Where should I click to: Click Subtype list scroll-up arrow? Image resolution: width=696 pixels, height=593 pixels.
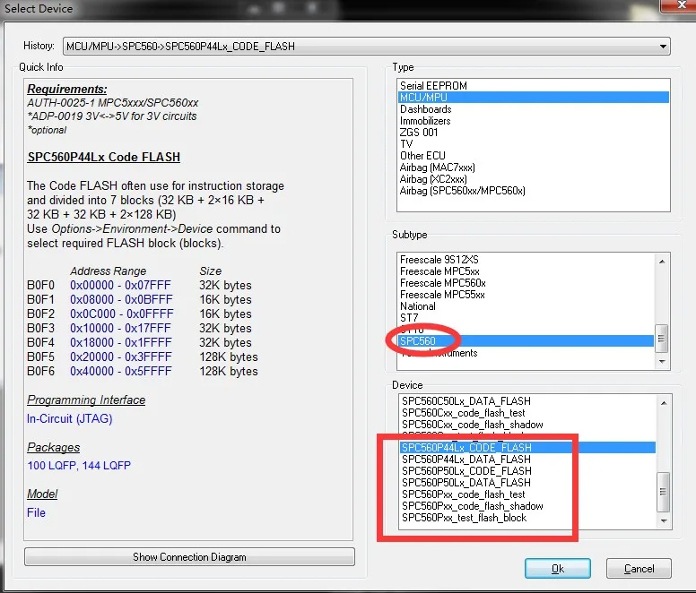[x=662, y=262]
